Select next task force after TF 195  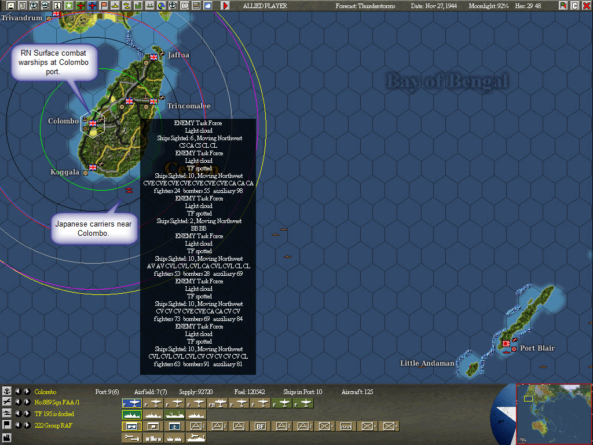tap(27, 414)
